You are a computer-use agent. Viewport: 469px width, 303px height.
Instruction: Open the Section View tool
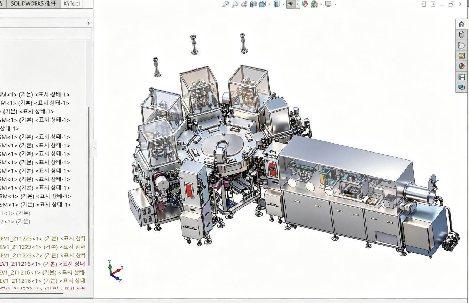[253, 4]
